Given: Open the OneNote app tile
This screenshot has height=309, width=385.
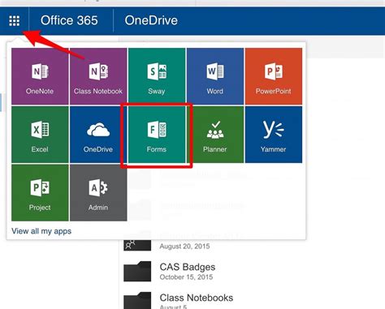Looking at the screenshot, I should (x=40, y=76).
